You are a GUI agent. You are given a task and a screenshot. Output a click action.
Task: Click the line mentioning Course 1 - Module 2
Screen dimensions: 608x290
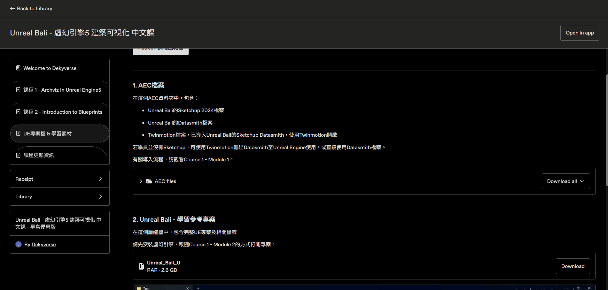point(204,245)
